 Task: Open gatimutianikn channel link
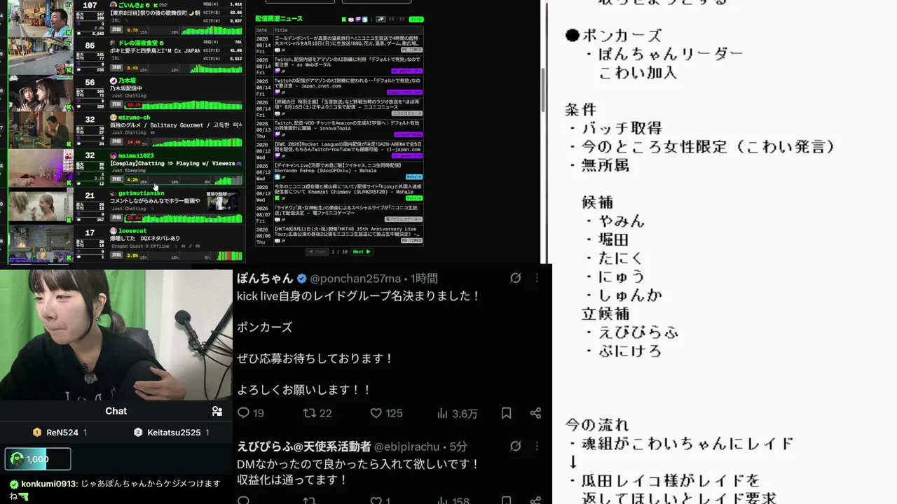click(141, 193)
